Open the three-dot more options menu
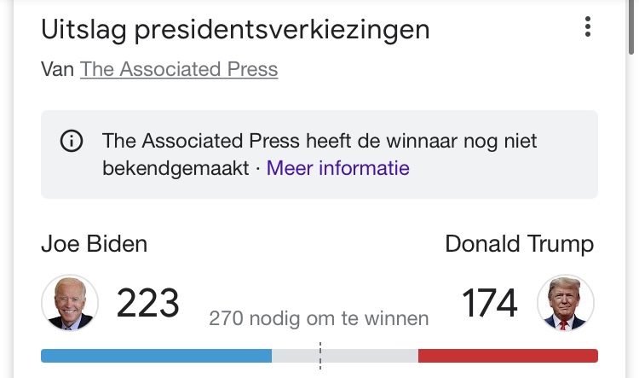Image resolution: width=639 pixels, height=378 pixels. pos(587,27)
